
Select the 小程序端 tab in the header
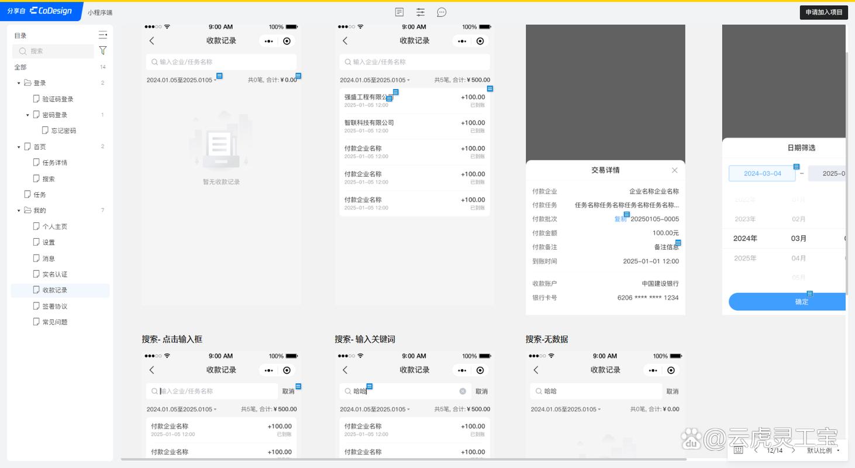click(x=100, y=12)
